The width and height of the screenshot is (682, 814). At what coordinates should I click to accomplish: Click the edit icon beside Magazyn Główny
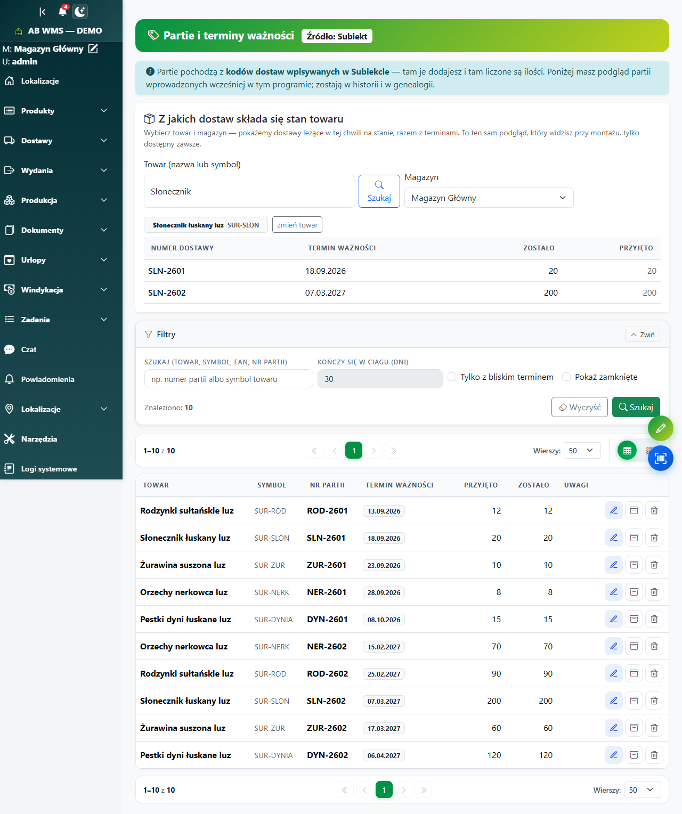93,48
